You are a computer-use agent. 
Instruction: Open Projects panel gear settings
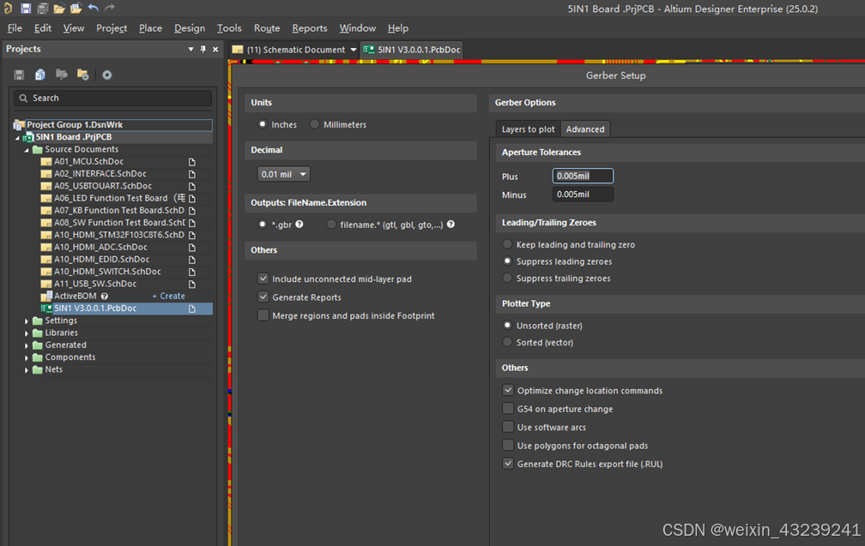click(x=107, y=75)
